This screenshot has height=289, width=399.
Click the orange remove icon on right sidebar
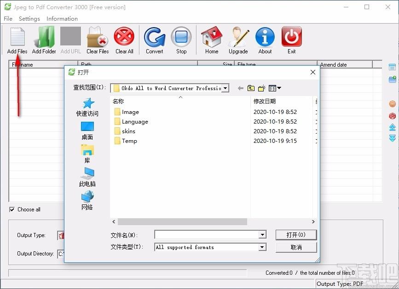click(x=393, y=104)
